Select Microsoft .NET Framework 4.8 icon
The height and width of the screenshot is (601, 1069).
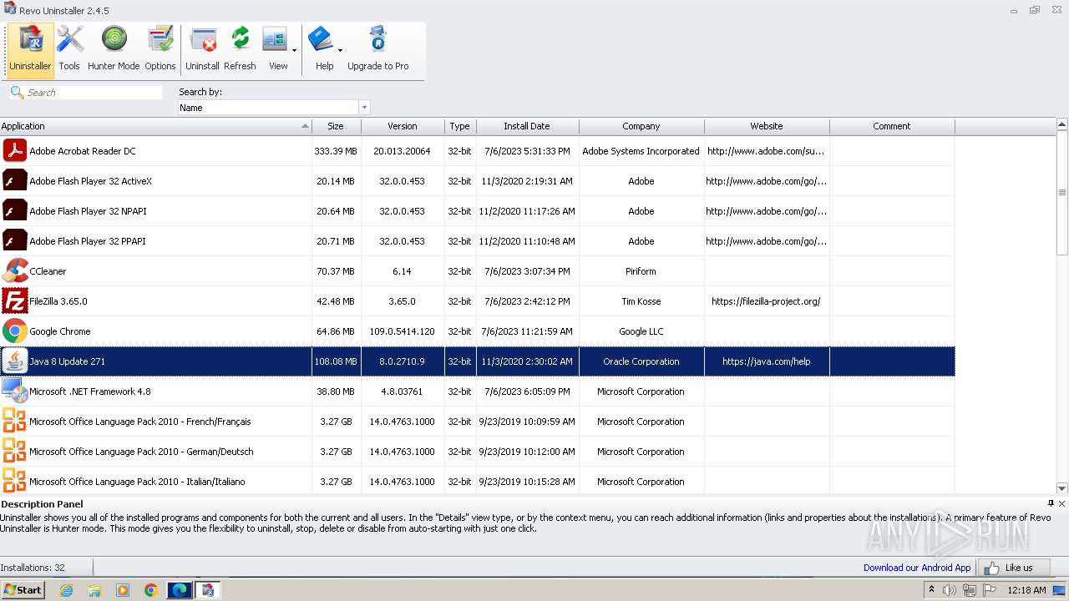pos(15,391)
